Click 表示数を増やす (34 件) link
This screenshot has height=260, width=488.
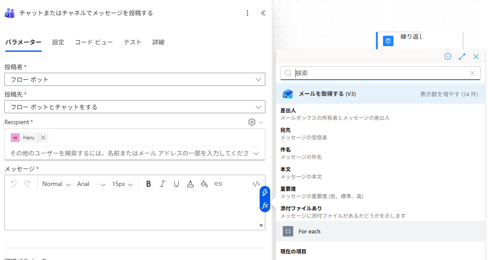point(449,94)
